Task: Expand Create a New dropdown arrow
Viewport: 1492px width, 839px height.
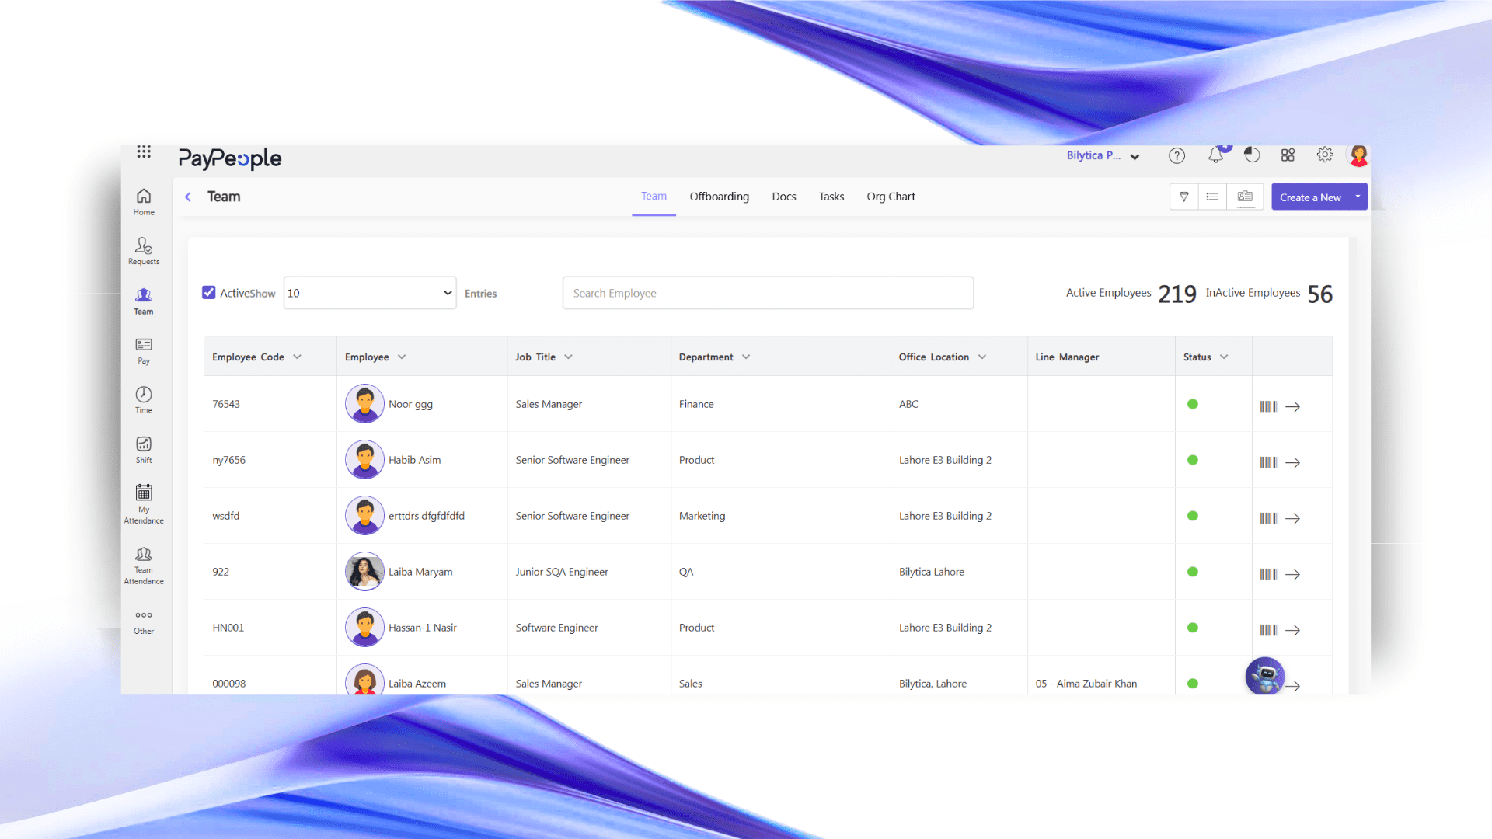Action: (1358, 197)
